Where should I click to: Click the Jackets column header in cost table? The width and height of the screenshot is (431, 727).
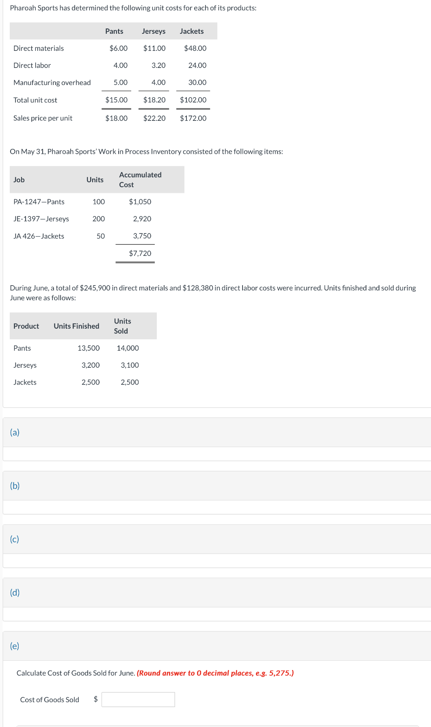point(192,31)
